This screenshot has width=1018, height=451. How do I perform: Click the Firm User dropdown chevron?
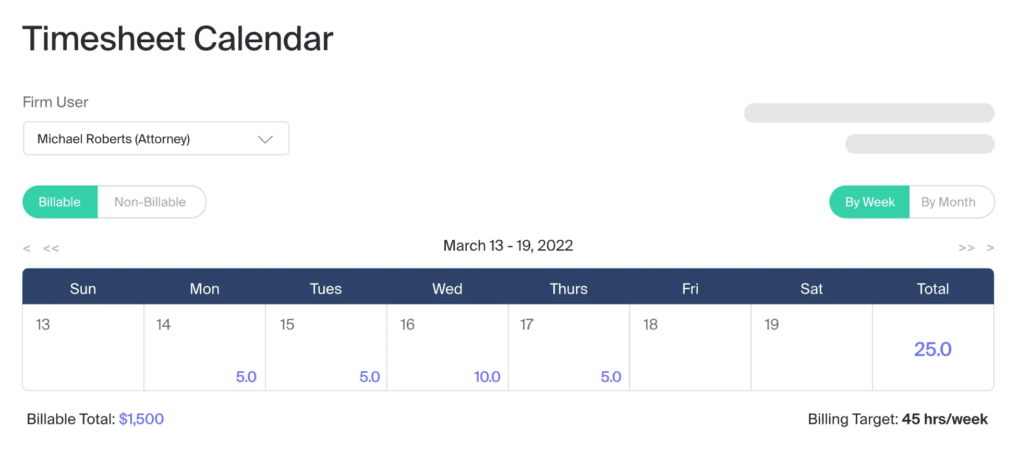click(265, 139)
